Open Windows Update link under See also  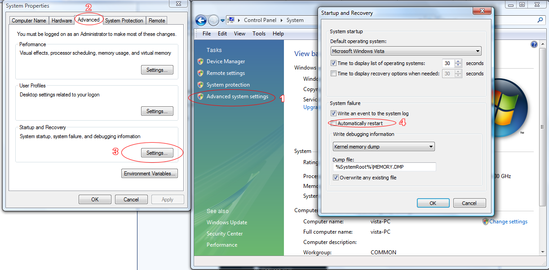pos(227,222)
